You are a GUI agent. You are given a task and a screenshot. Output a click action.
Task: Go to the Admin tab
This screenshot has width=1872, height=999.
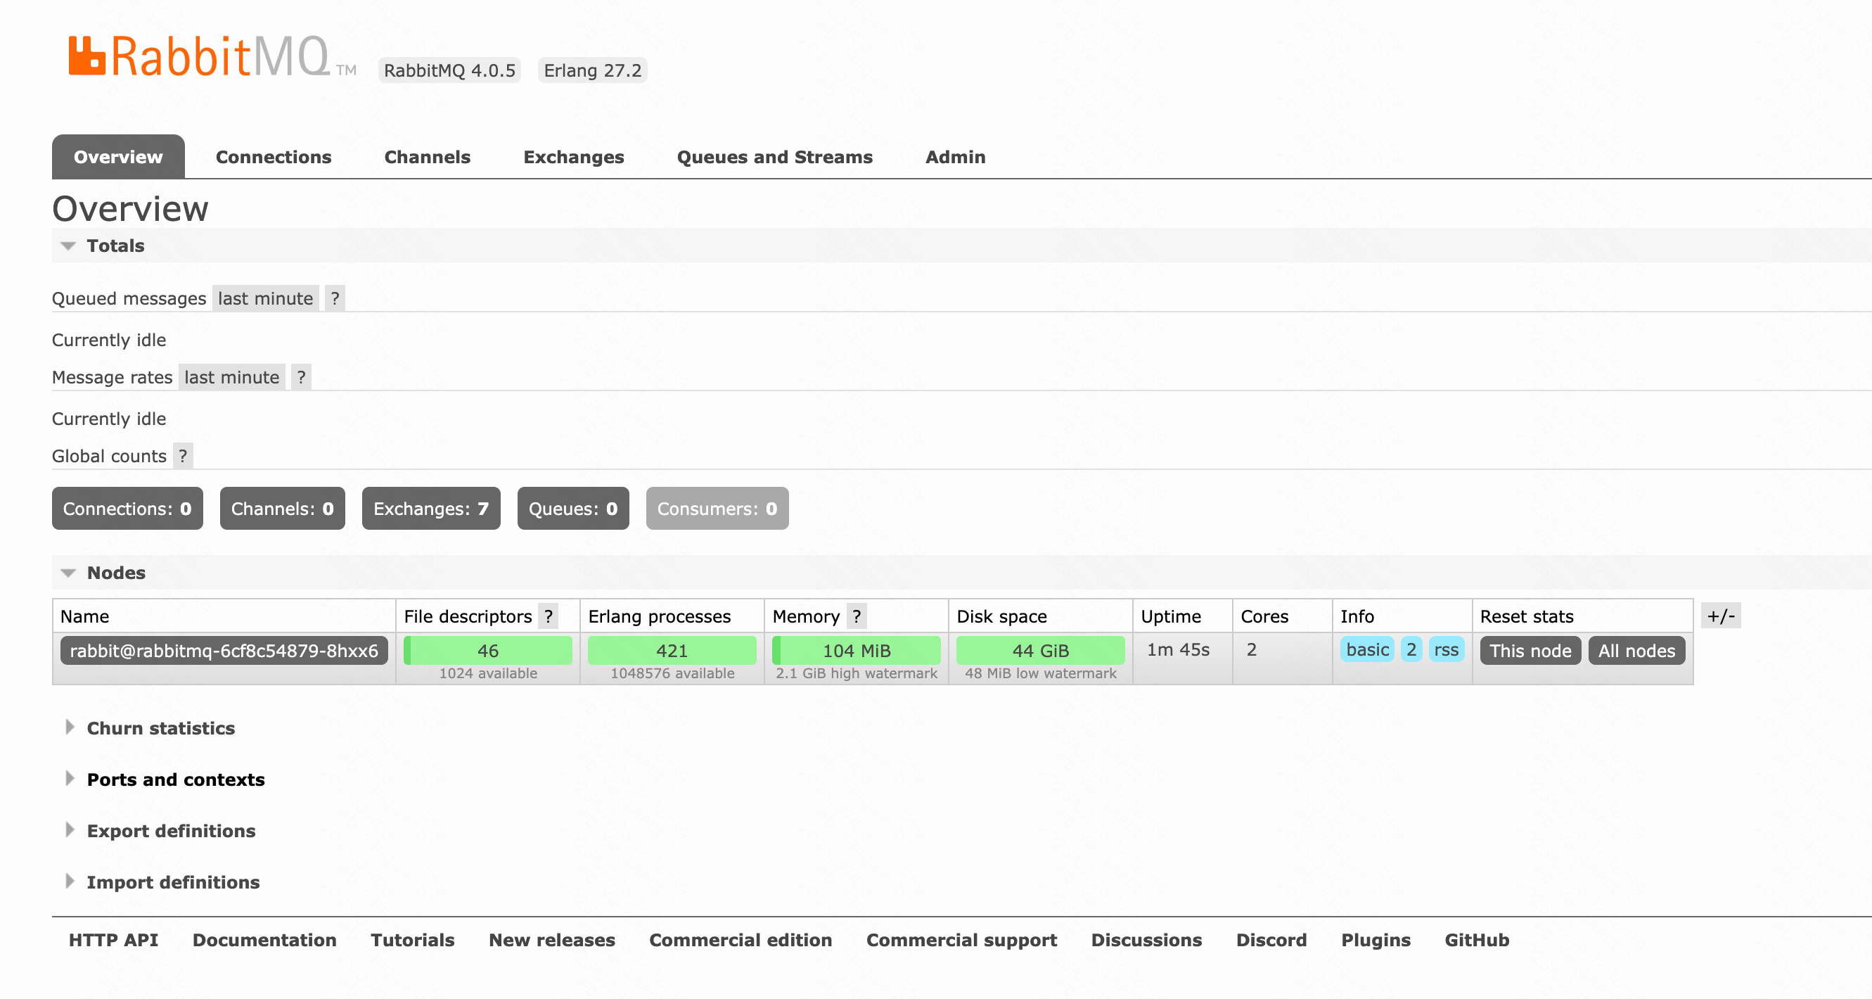pyautogui.click(x=955, y=157)
